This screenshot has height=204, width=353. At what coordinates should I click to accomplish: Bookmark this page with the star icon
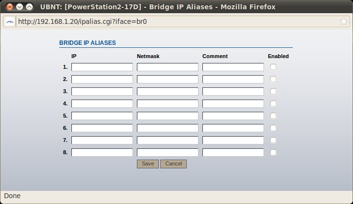click(x=344, y=22)
